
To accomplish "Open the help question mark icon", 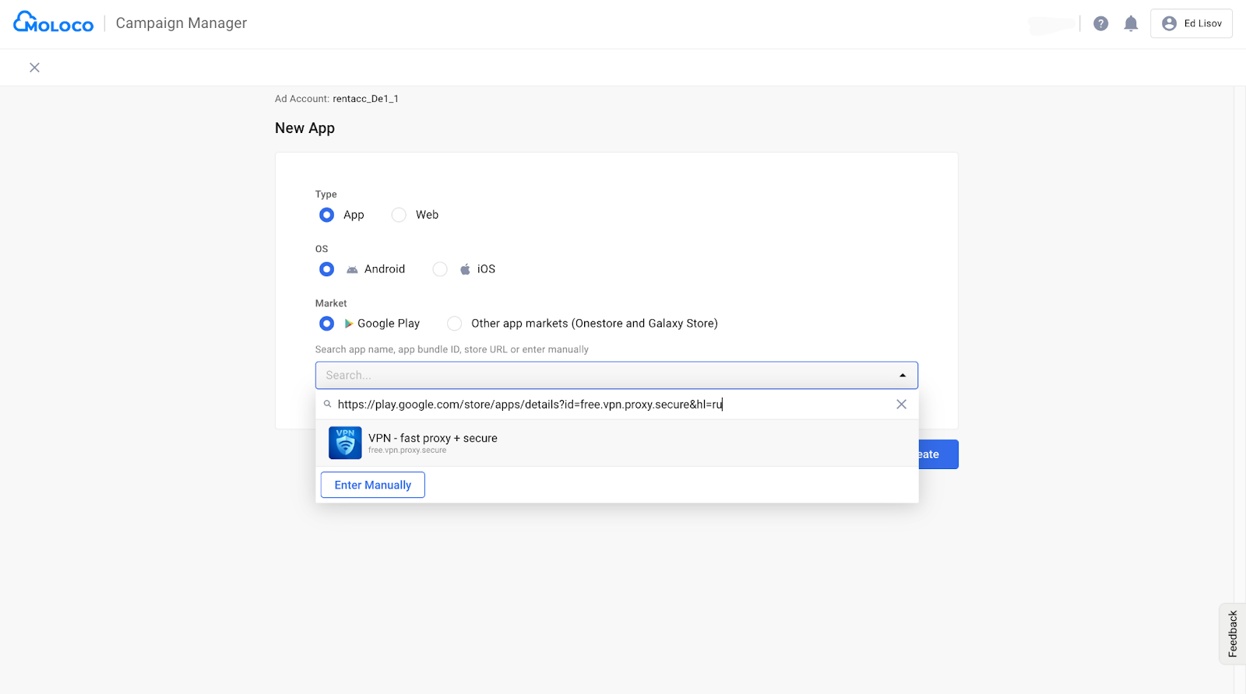I will coord(1100,23).
